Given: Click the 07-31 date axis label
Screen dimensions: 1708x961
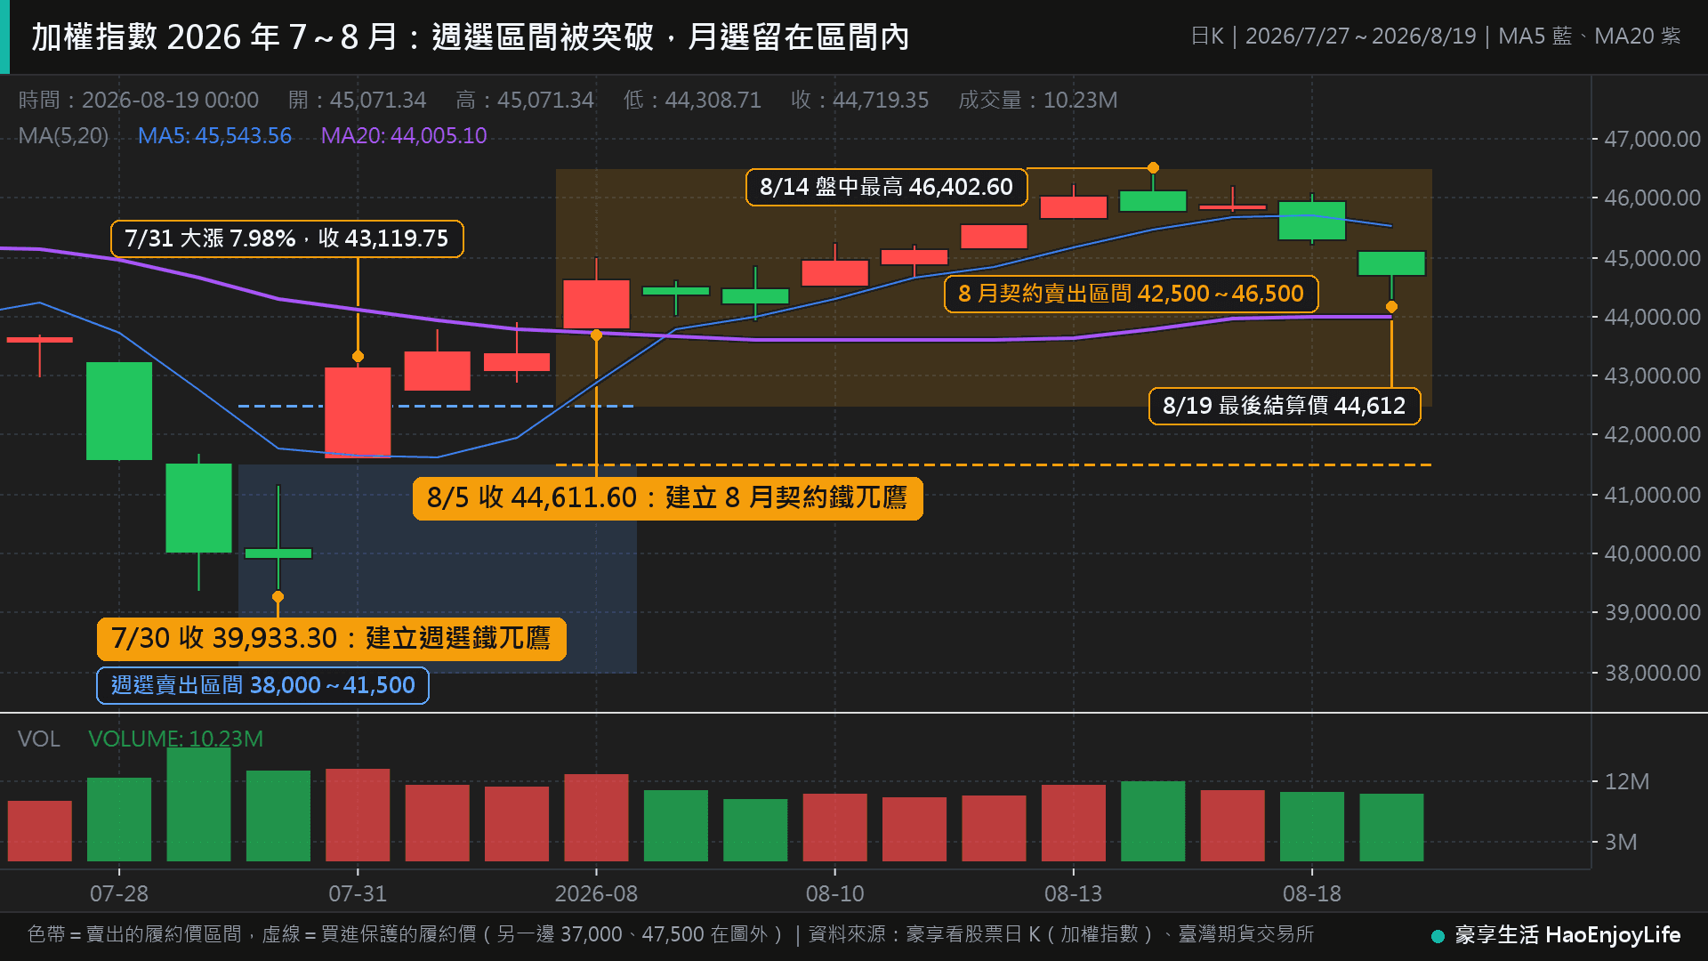Looking at the screenshot, I should tap(358, 893).
